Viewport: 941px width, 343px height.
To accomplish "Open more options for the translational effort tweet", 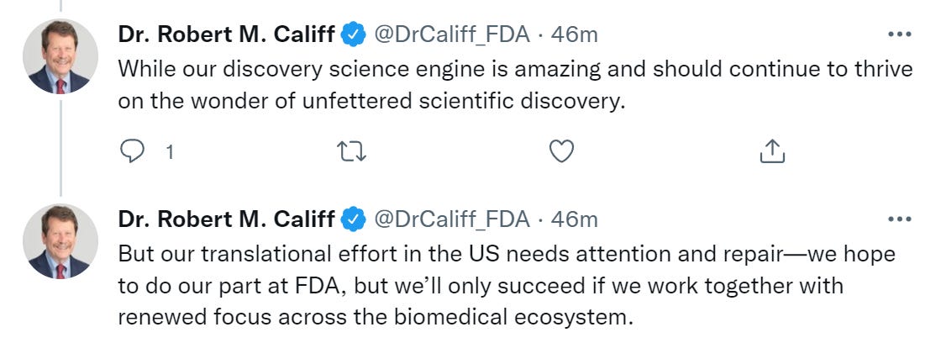I will (899, 219).
